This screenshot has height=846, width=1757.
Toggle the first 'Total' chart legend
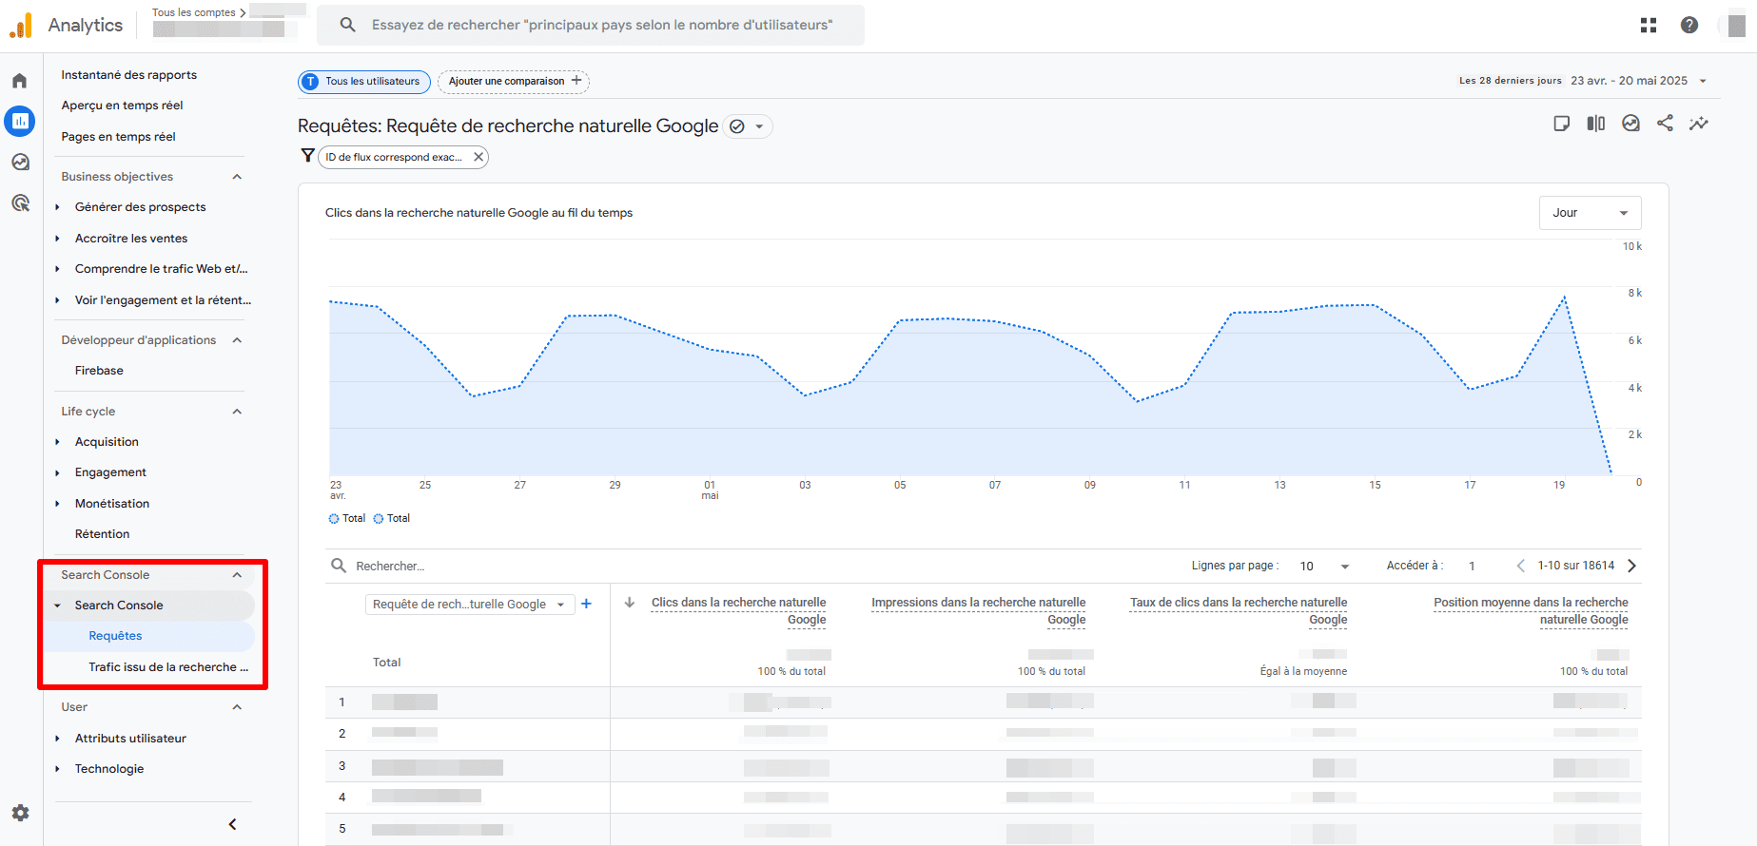pyautogui.click(x=346, y=519)
